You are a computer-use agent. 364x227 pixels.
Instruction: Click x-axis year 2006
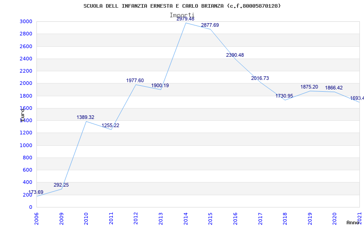pyautogui.click(x=36, y=219)
